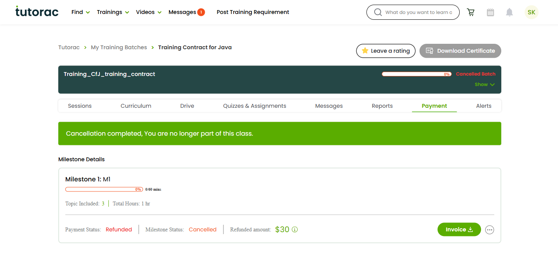Switch to the Sessions tab
The height and width of the screenshot is (274, 558).
80,106
